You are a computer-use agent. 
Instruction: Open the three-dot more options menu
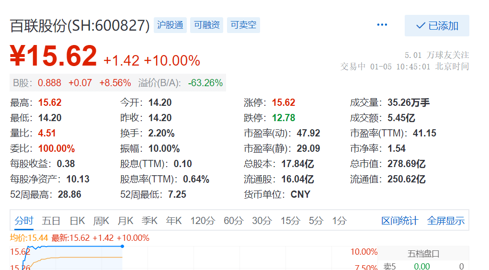pyautogui.click(x=382, y=25)
